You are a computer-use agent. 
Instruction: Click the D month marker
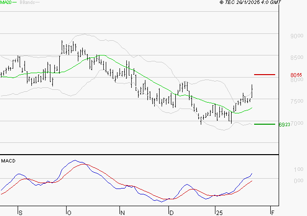[x=171, y=213]
